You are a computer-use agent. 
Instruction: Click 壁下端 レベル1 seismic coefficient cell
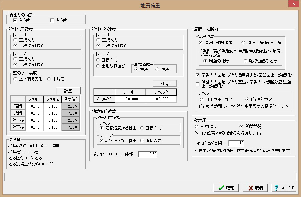[x=35, y=127]
